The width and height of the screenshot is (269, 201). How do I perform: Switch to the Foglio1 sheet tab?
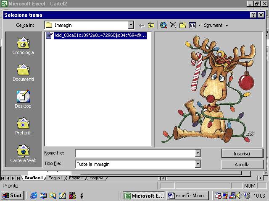55,178
